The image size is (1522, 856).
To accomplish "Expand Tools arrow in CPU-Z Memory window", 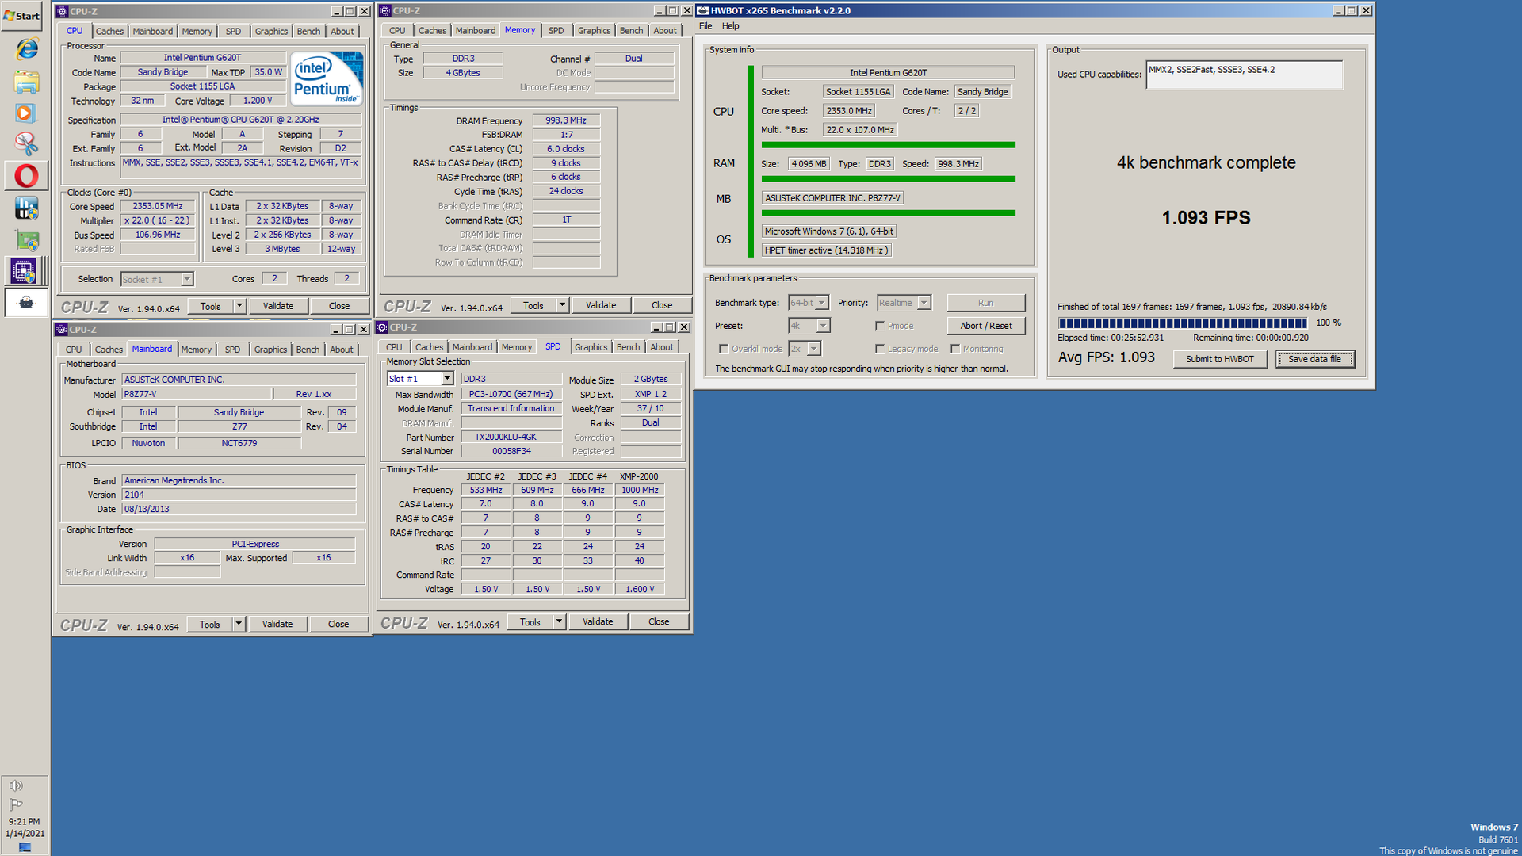I will pos(562,305).
